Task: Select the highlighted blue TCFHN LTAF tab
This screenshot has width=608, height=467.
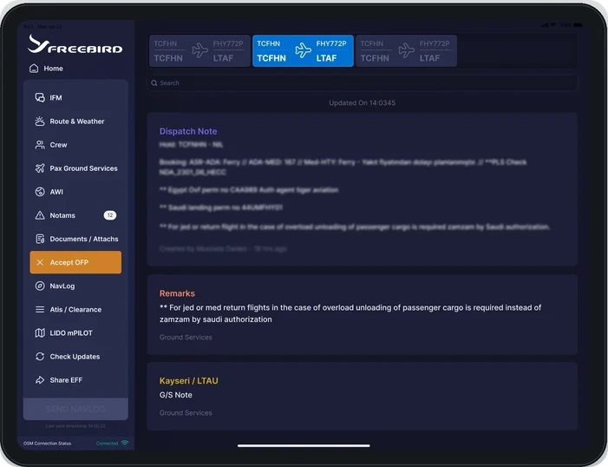Action: coord(303,51)
